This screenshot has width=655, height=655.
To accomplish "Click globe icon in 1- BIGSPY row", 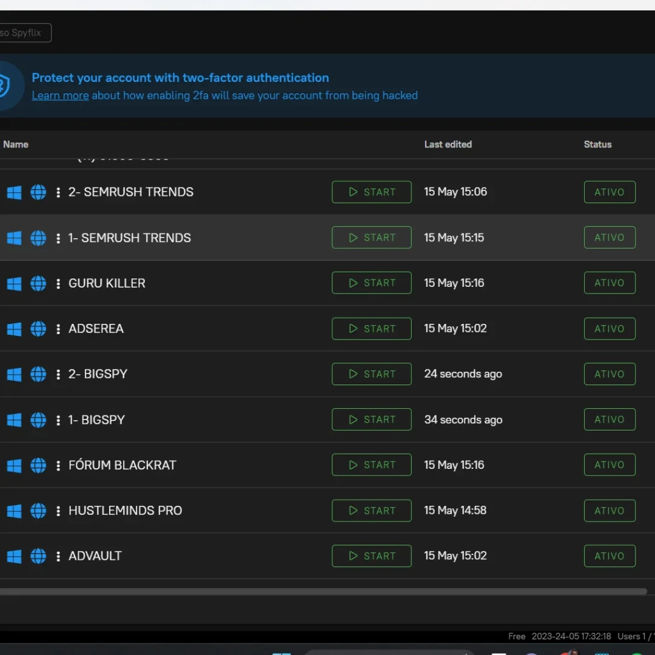I will pyautogui.click(x=38, y=420).
